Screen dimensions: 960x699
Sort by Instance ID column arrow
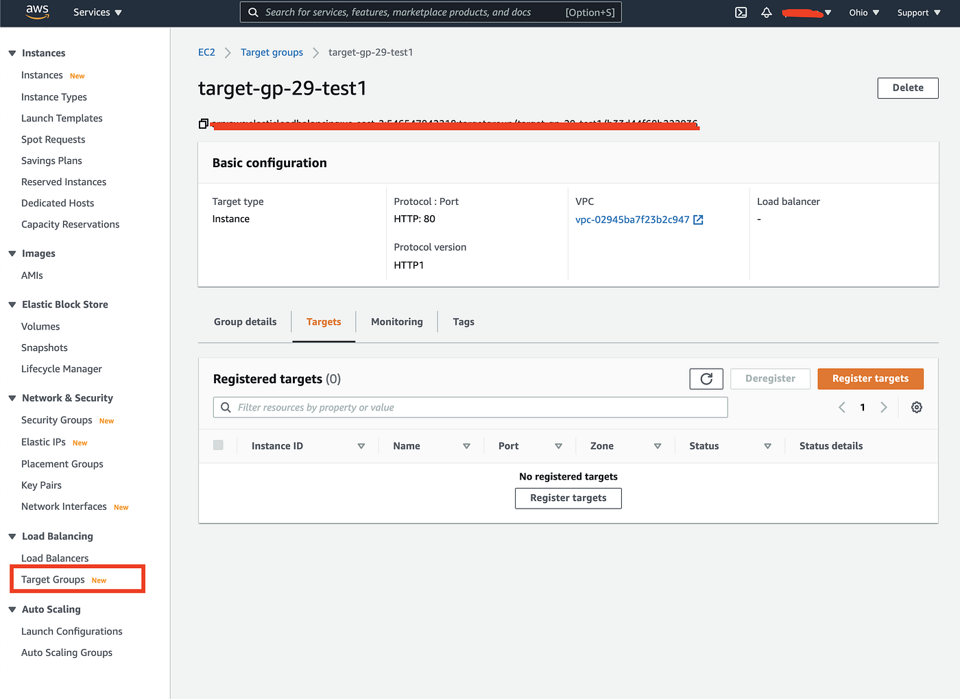coord(361,446)
